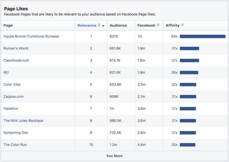Select the 653.8K audience cell
229x162 pixels.
pyautogui.click(x=115, y=85)
